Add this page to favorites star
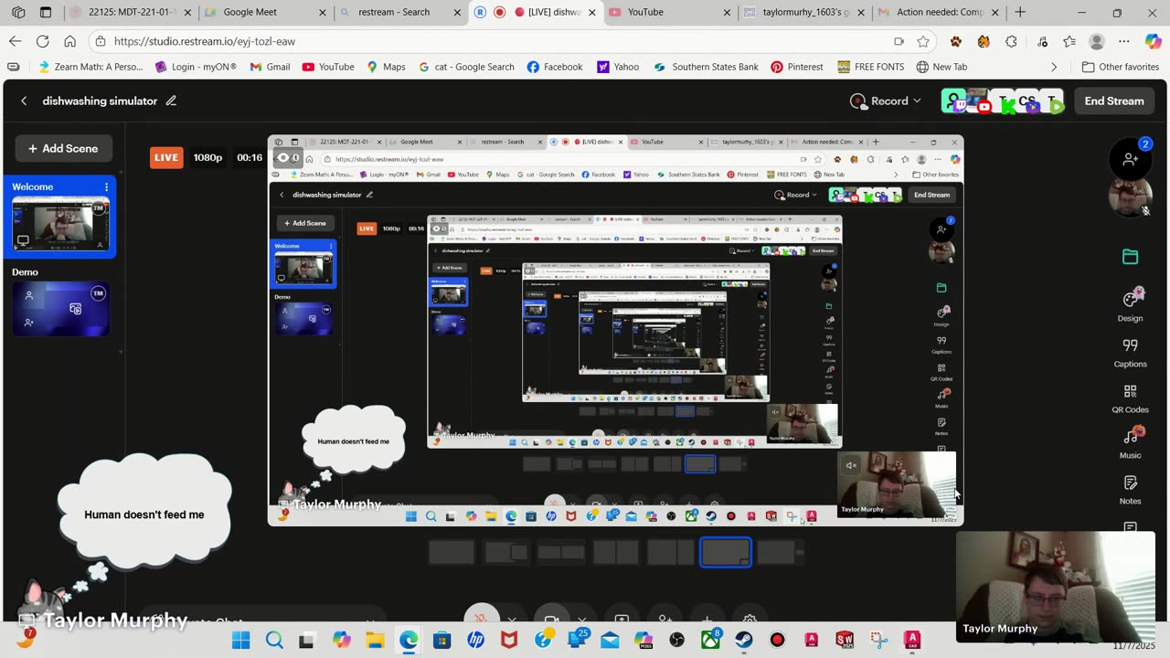1170x658 pixels. pyautogui.click(x=923, y=41)
